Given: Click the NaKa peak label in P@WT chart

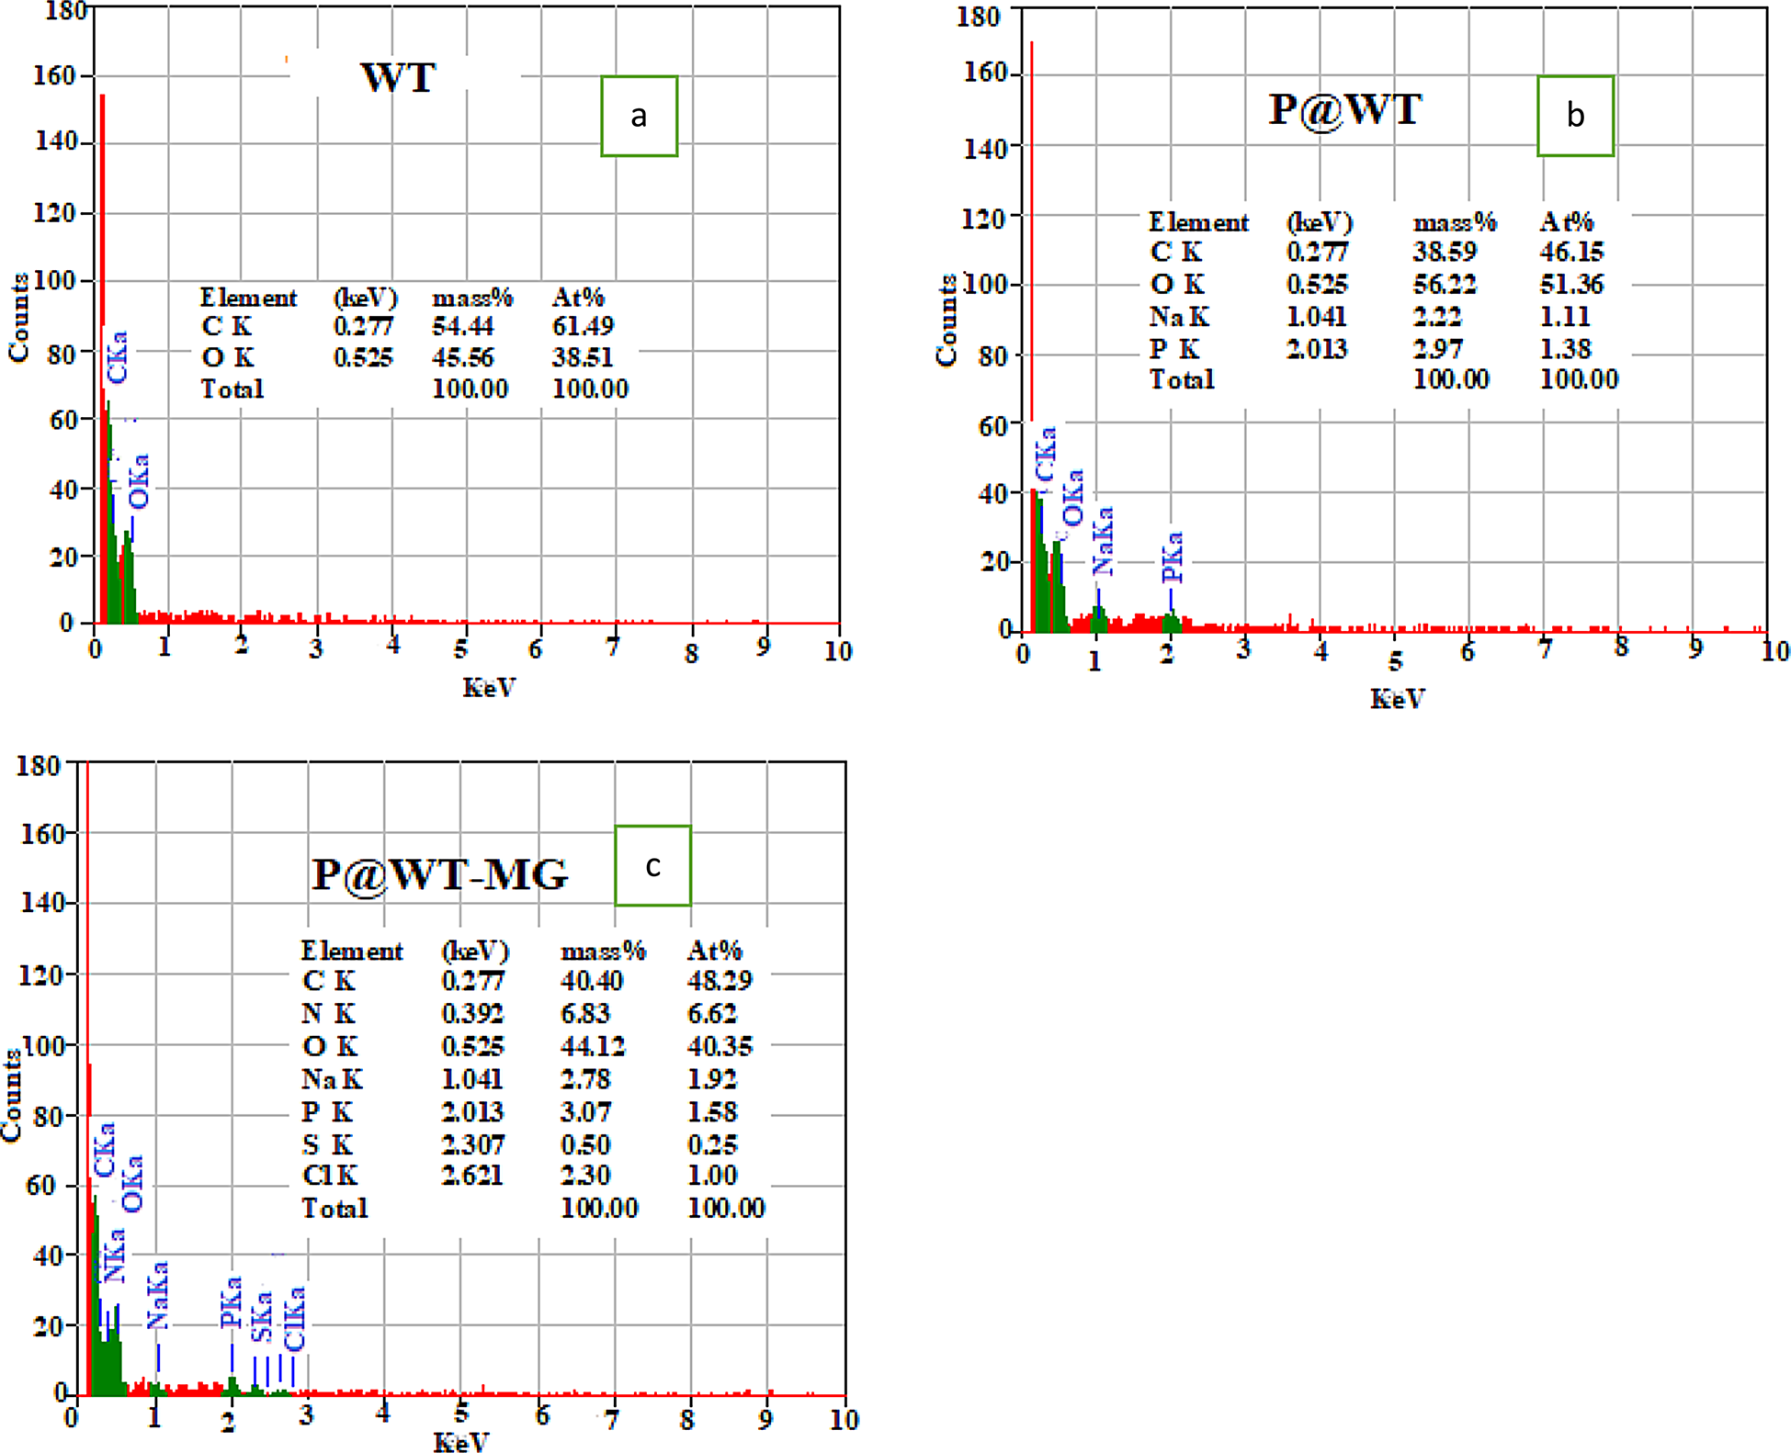Looking at the screenshot, I should [x=1103, y=541].
